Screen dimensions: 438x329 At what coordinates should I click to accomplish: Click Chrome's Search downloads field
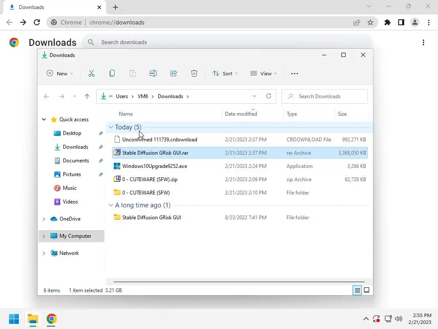228,42
